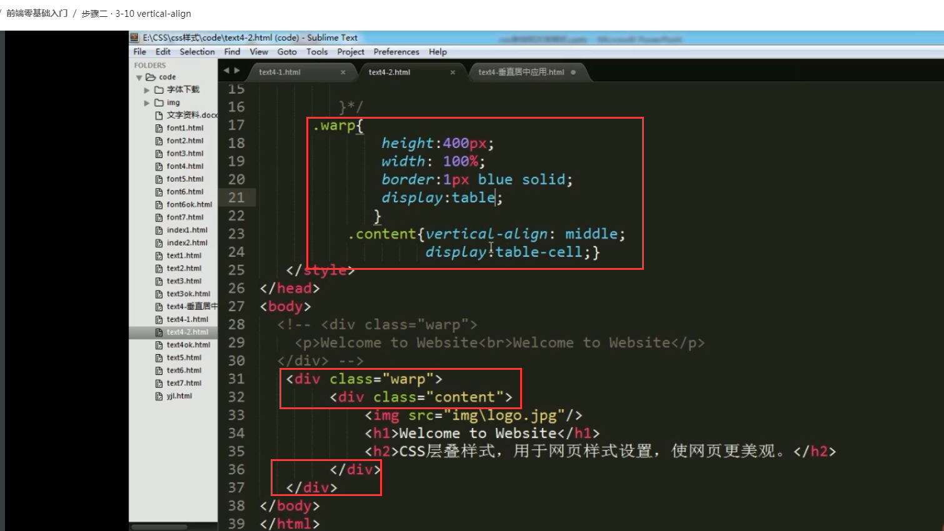Image resolution: width=944 pixels, height=531 pixels.
Task: Click the text3.html file icon
Action: 159,281
